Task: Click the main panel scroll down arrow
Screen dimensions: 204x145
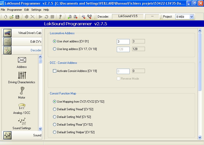Action: click(200, 137)
